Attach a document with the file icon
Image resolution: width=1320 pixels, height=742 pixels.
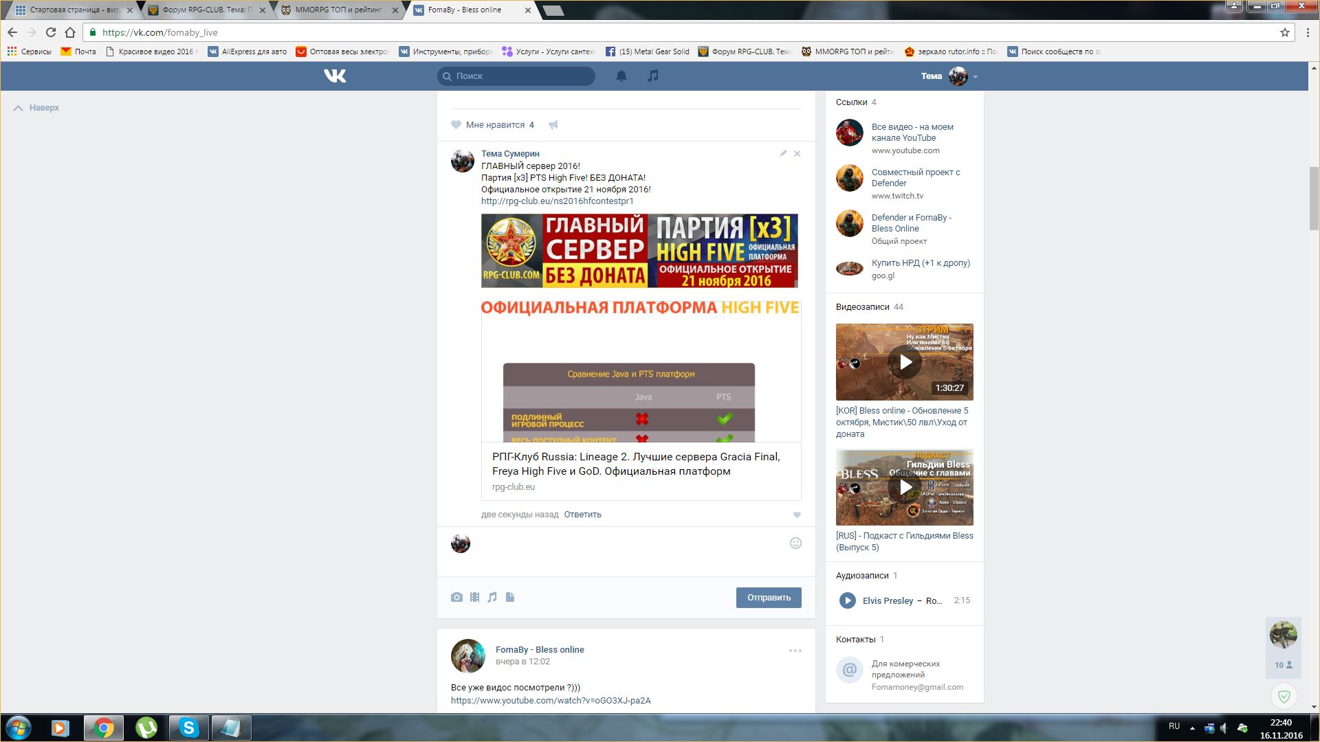[510, 597]
